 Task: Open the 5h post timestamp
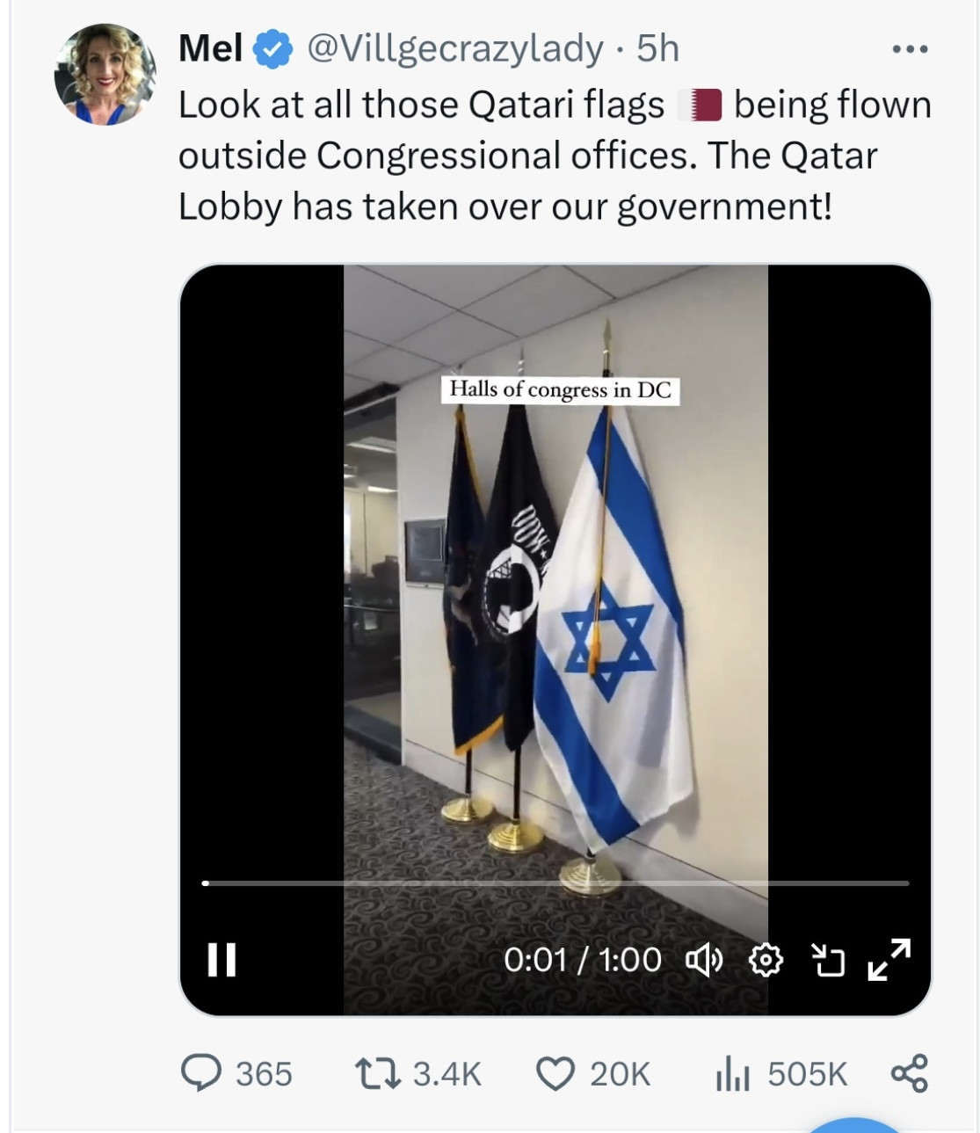tap(658, 48)
